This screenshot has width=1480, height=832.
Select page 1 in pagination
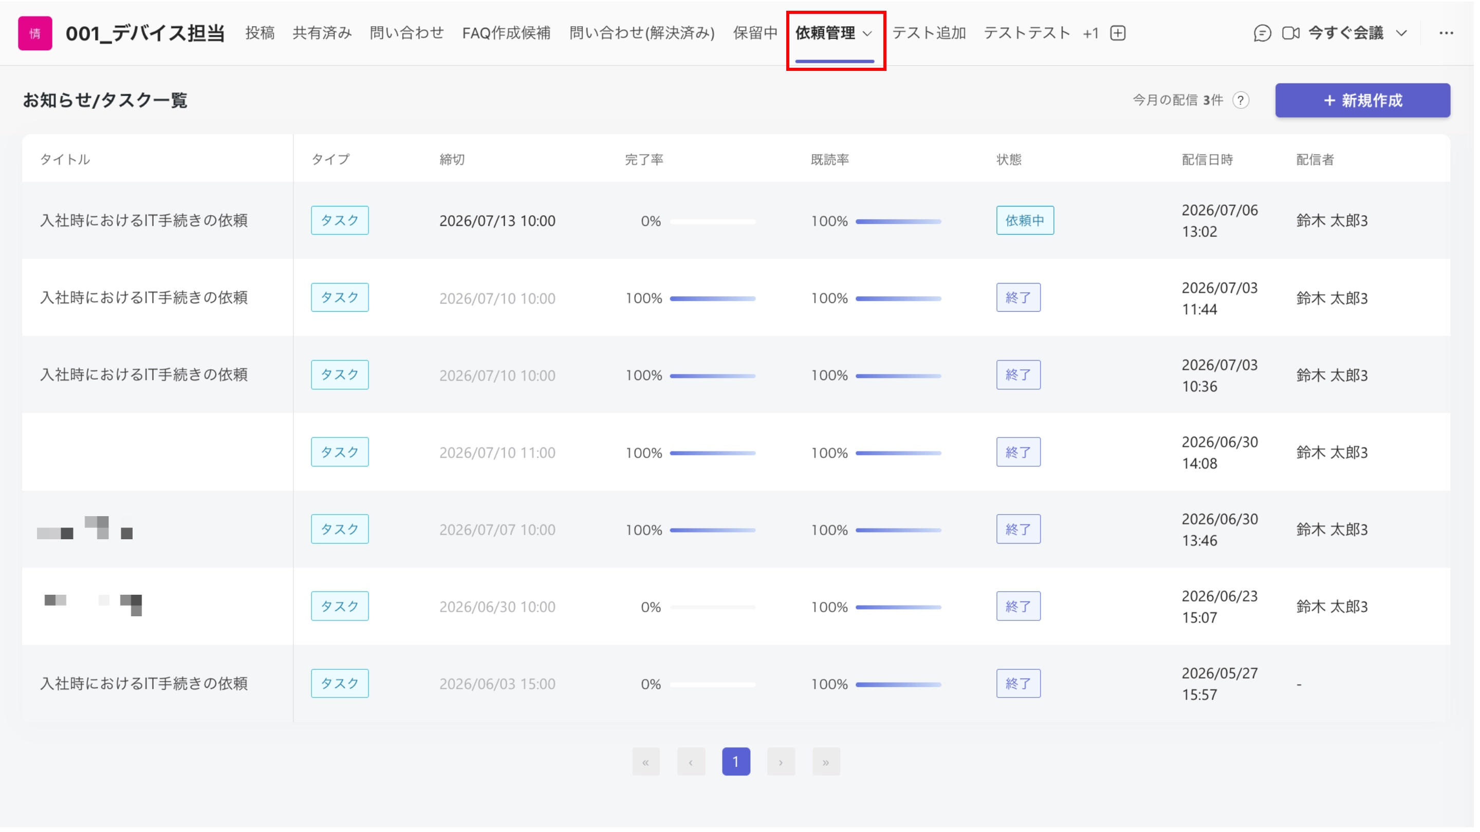coord(736,762)
